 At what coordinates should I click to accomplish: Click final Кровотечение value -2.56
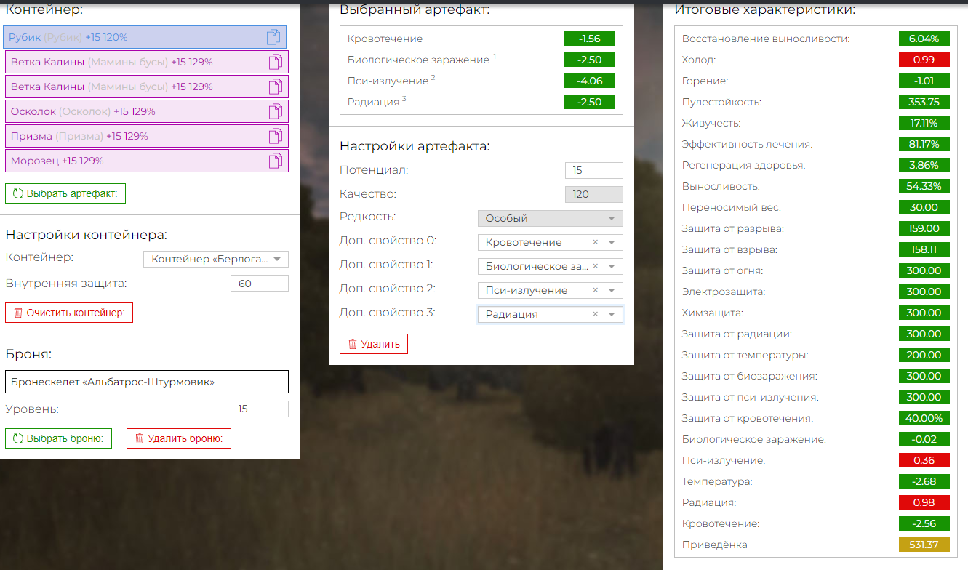[924, 523]
